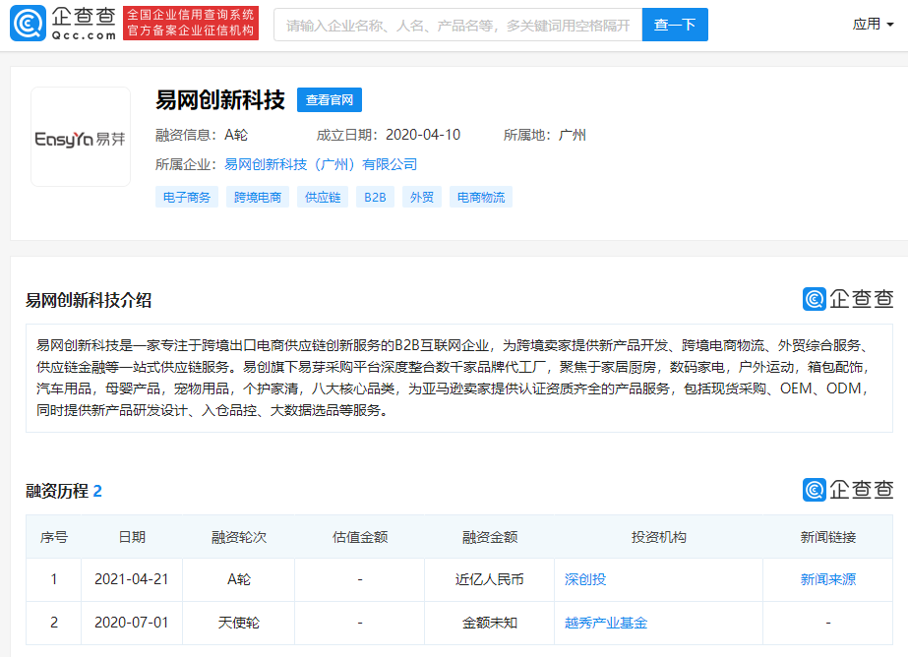The height and width of the screenshot is (657, 908).
Task: Click the 所属地 广州 text
Action: point(544,135)
